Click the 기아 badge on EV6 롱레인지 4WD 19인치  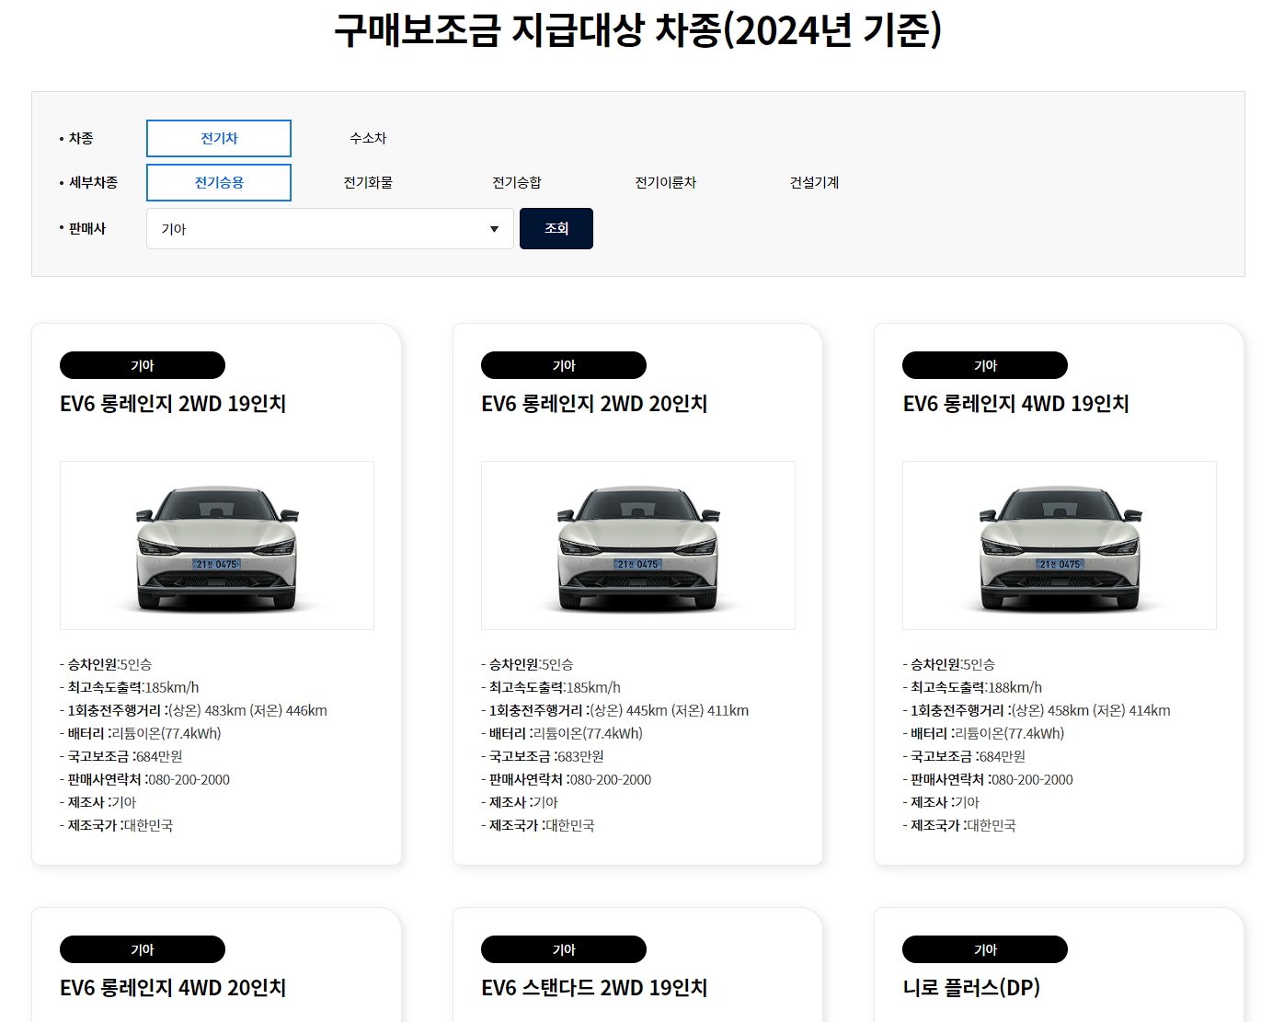[985, 365]
